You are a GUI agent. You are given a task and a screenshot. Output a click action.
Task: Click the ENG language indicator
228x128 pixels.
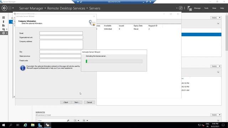pyautogui.click(x=207, y=124)
